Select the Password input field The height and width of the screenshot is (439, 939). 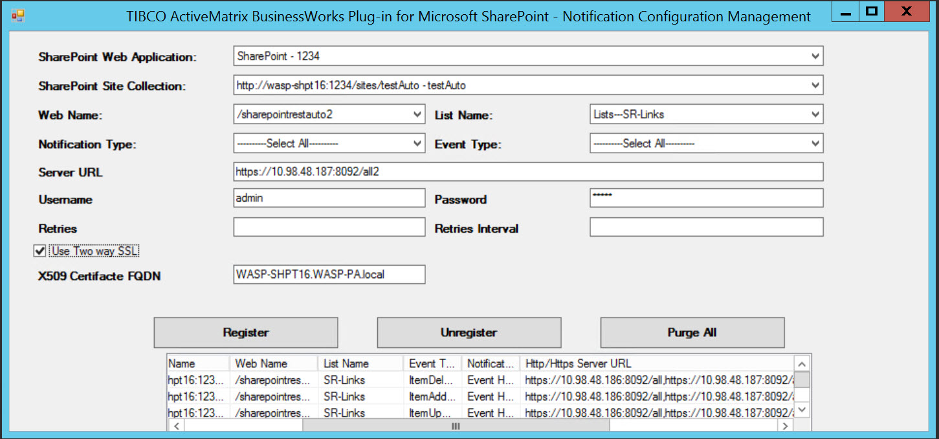[x=706, y=198]
